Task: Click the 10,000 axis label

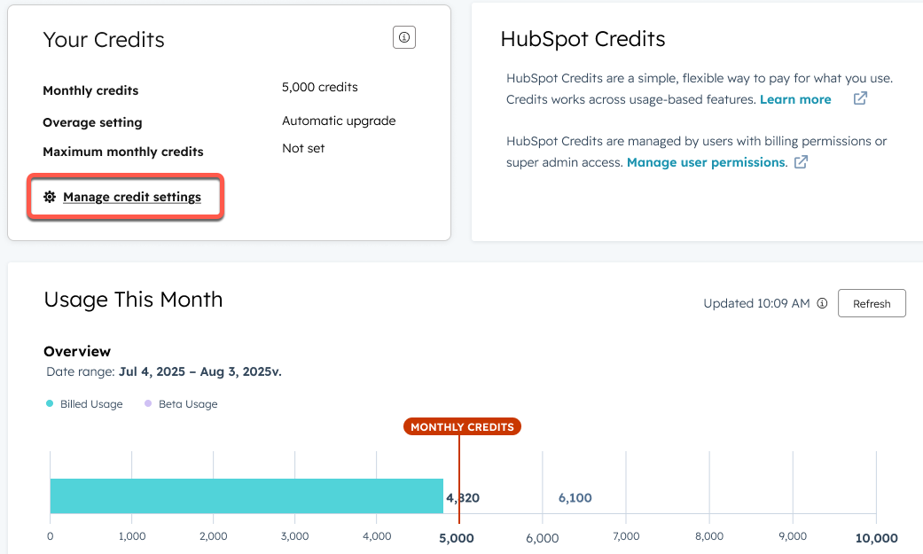Action: 877,538
